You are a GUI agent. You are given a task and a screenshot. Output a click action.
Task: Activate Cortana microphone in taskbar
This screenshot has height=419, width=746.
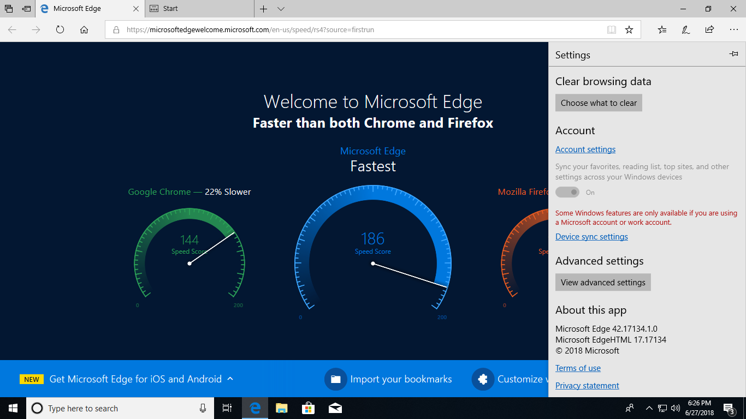point(203,408)
